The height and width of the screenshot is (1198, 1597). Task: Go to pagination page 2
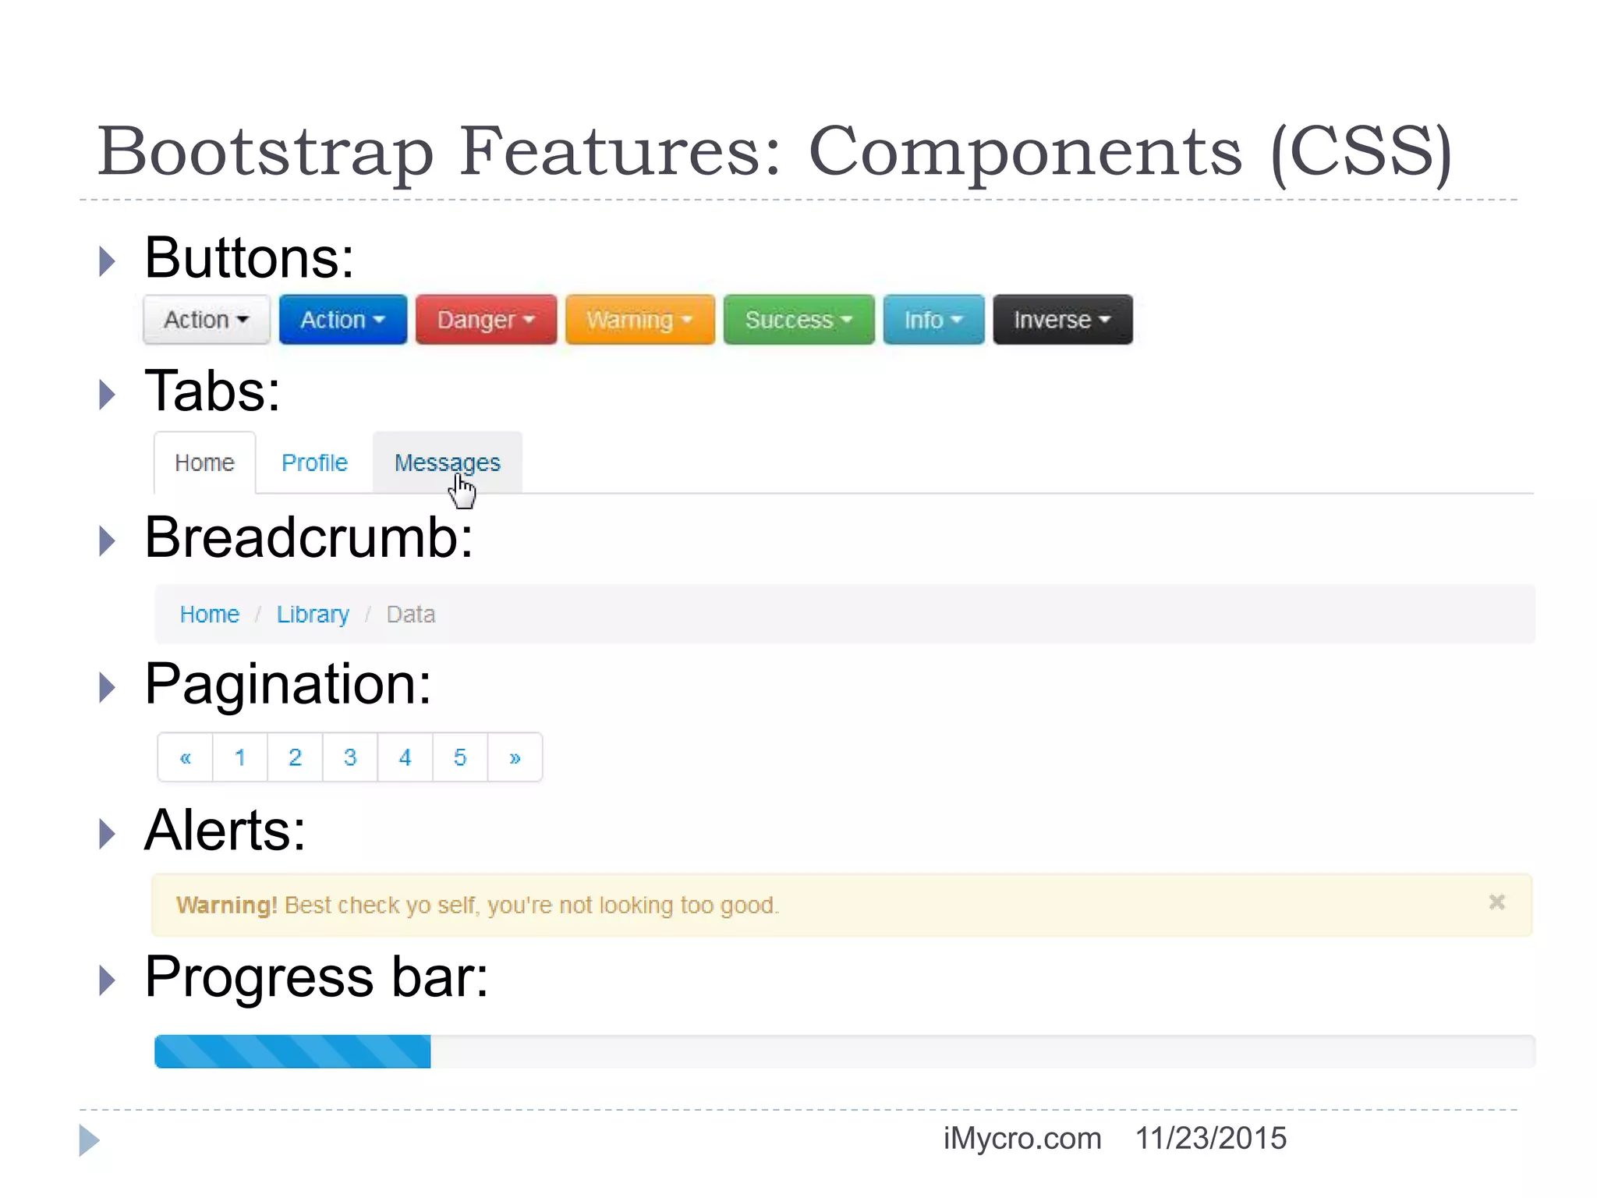click(295, 757)
